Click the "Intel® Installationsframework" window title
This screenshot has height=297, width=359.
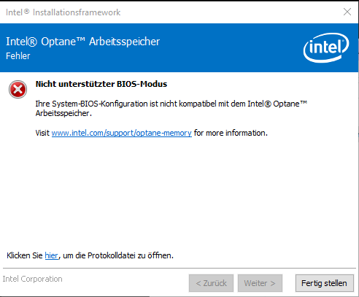pyautogui.click(x=63, y=12)
